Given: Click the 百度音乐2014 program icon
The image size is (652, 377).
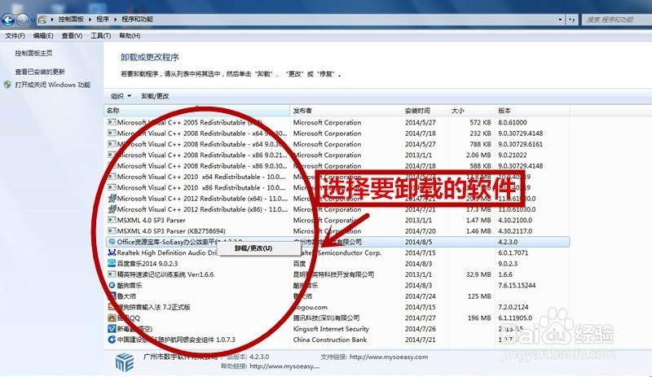Looking at the screenshot, I should (112, 263).
